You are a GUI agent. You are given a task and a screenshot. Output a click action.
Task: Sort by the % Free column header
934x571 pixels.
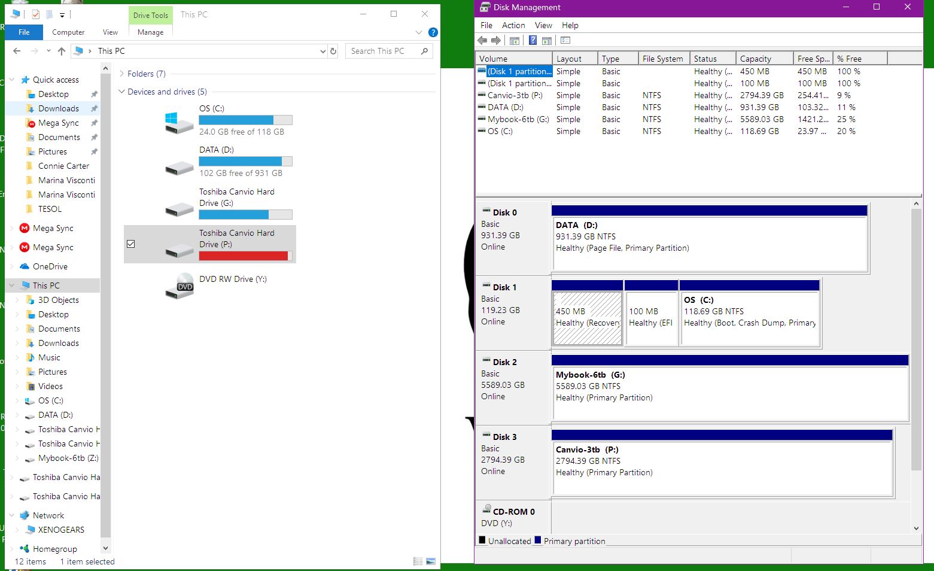click(x=860, y=59)
